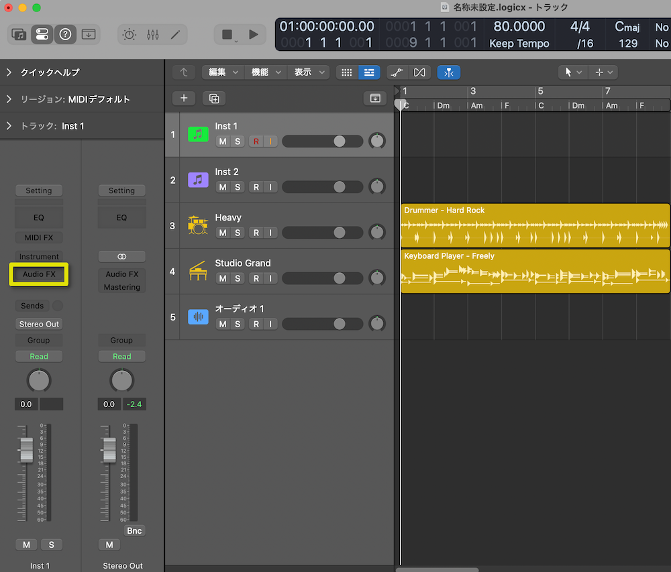
Task: Click the Play transport button
Action: [254, 34]
